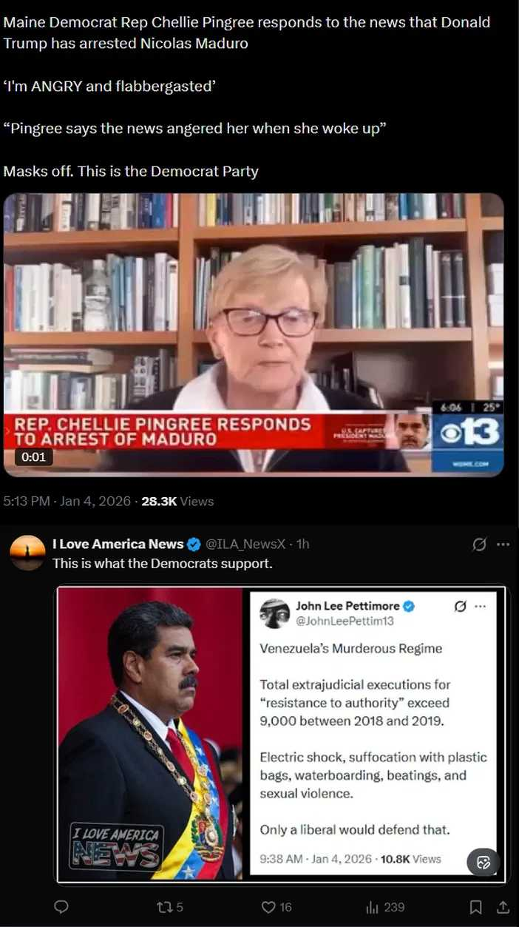The height and width of the screenshot is (927, 519).
Task: Click the Grok icon beside ILA_NewsX reply
Action: tap(479, 545)
